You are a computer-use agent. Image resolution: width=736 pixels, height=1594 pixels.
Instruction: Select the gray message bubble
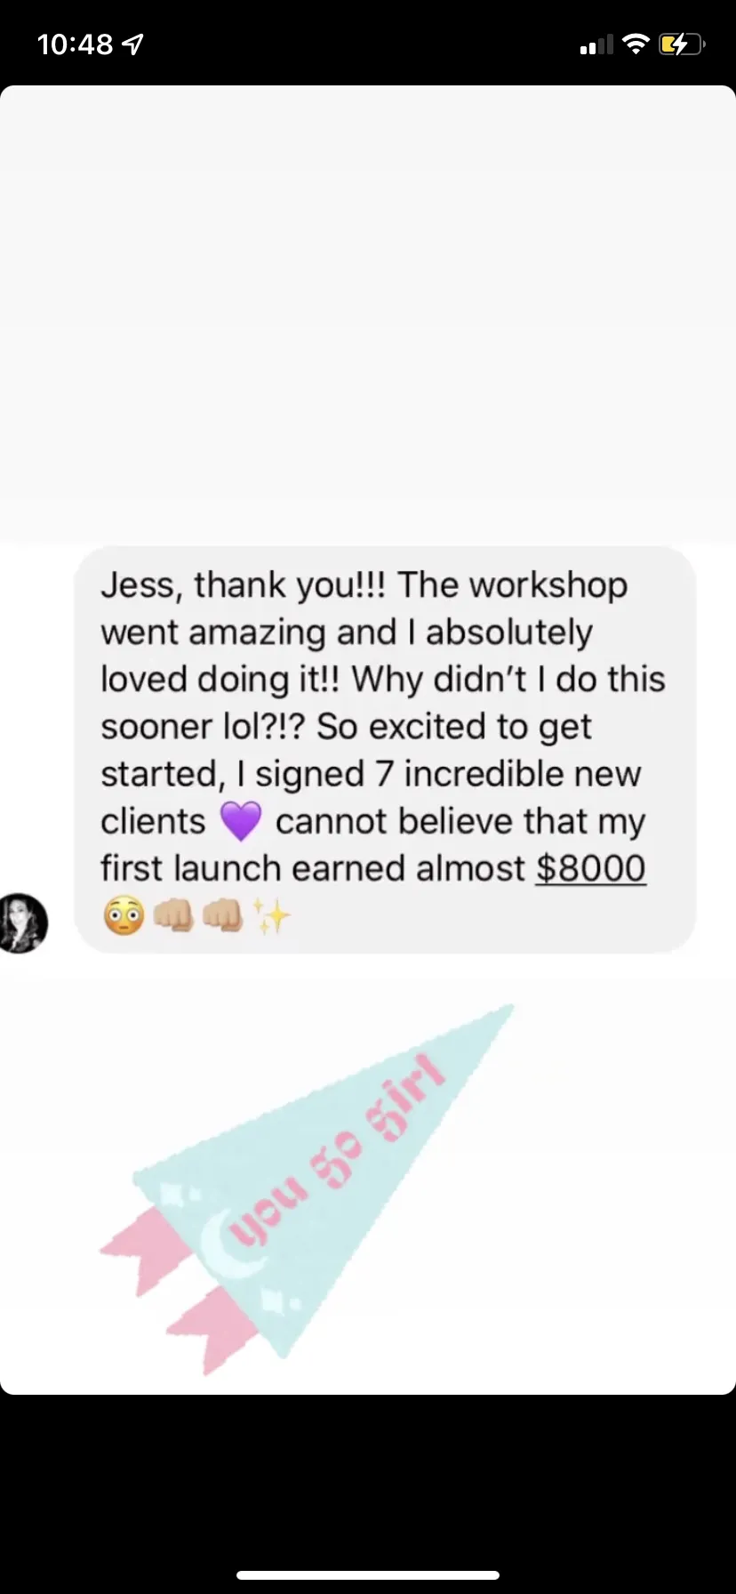click(384, 750)
